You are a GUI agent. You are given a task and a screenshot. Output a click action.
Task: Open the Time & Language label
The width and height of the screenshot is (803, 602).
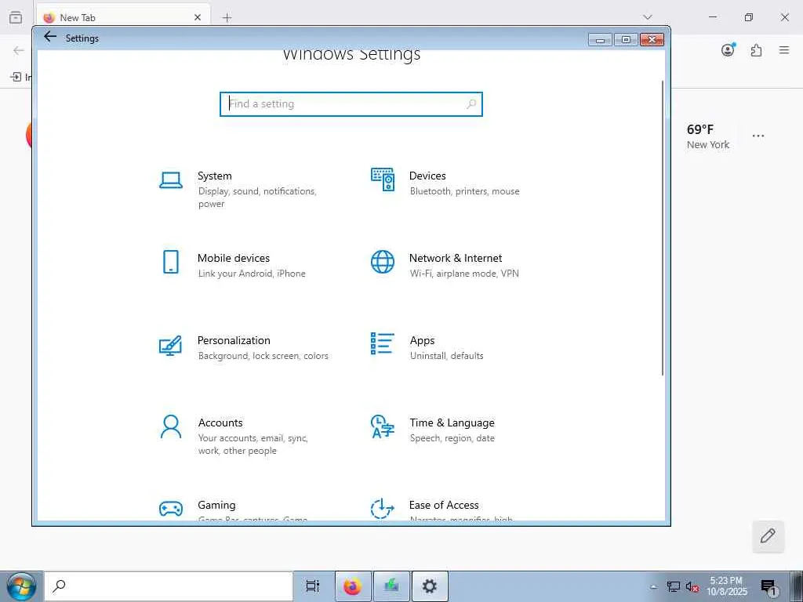point(452,422)
